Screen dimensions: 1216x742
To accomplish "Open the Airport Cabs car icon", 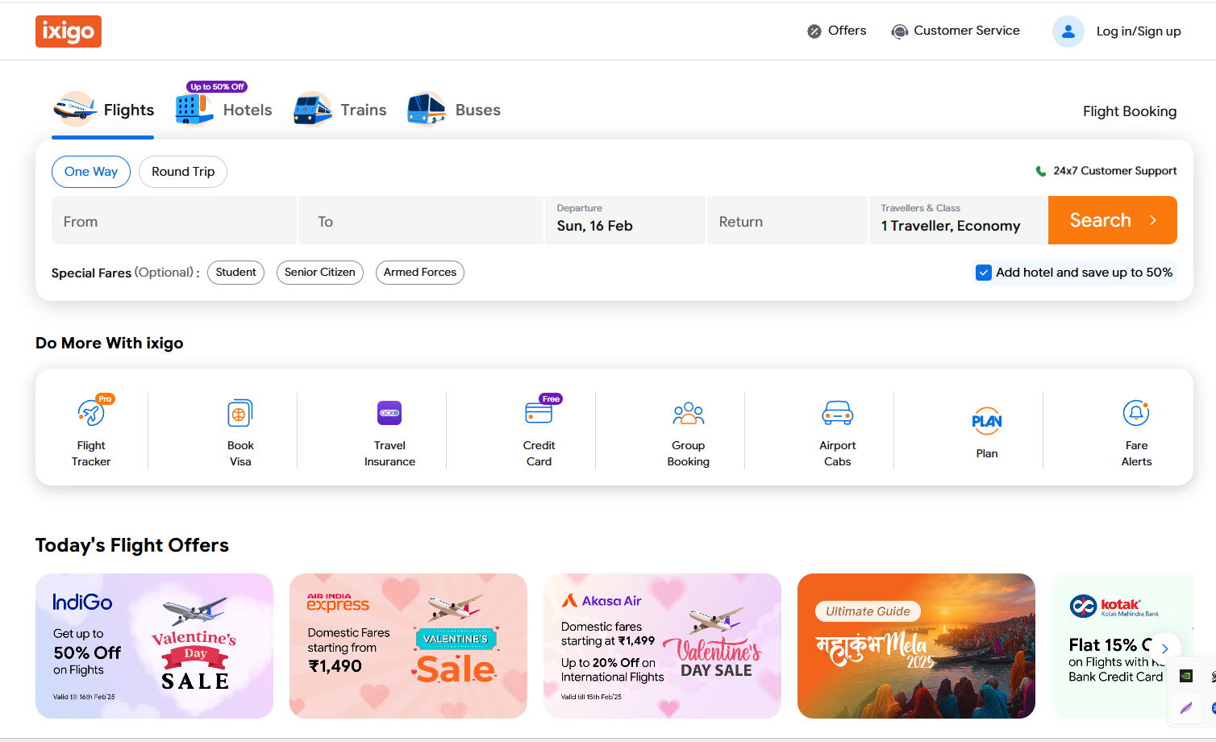I will [838, 413].
